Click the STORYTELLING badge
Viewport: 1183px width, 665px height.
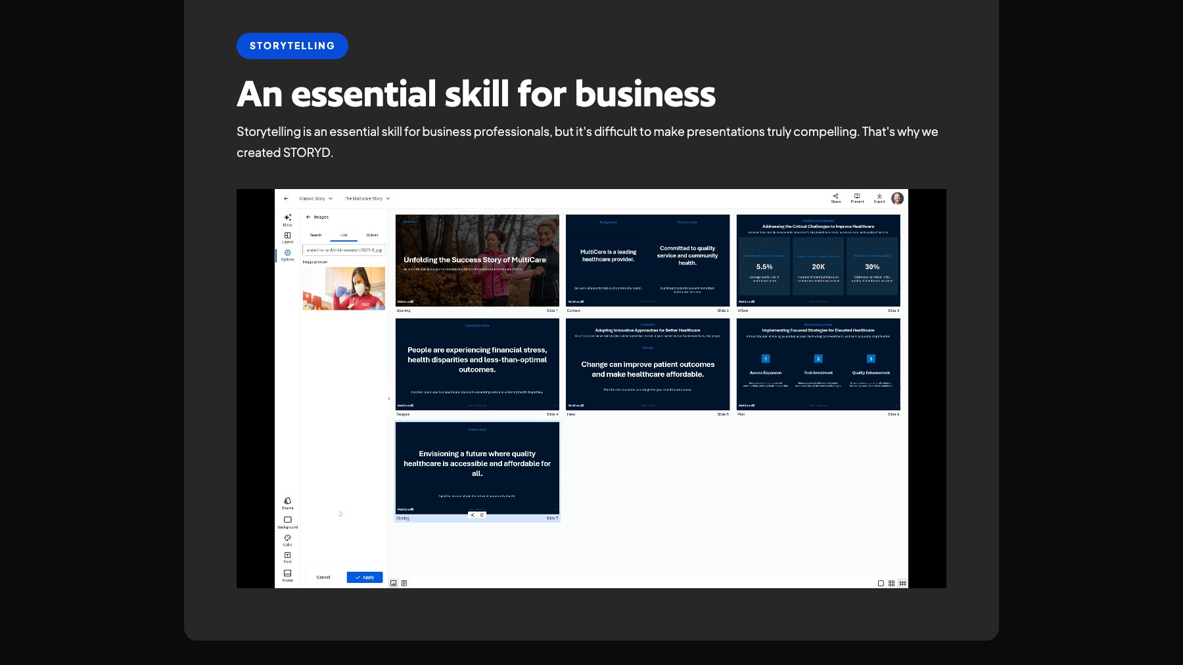tap(292, 46)
